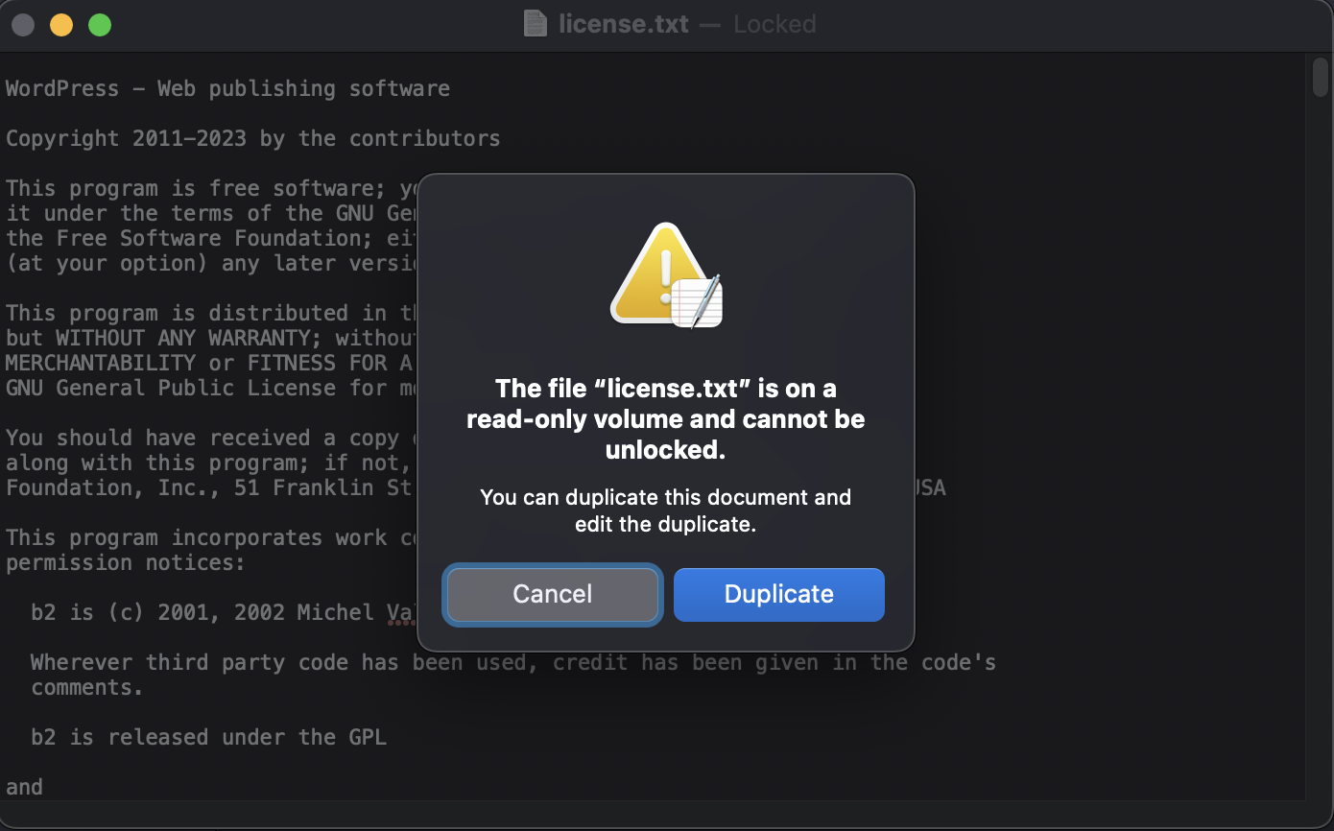Click the misspelling-marked text after Michel
Image resolution: width=1334 pixels, height=831 pixels.
click(x=401, y=612)
